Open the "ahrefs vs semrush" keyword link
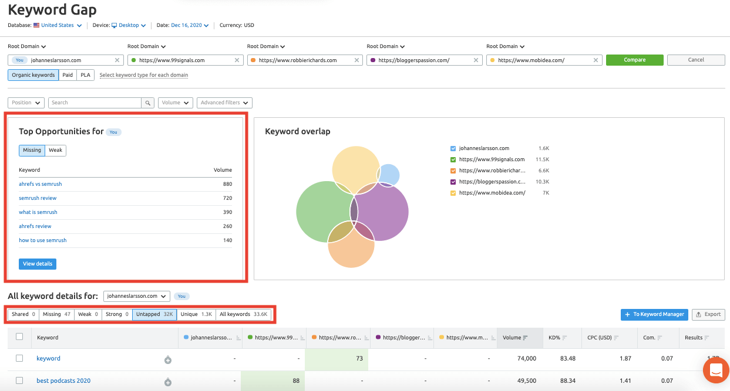The width and height of the screenshot is (730, 391). 41,184
